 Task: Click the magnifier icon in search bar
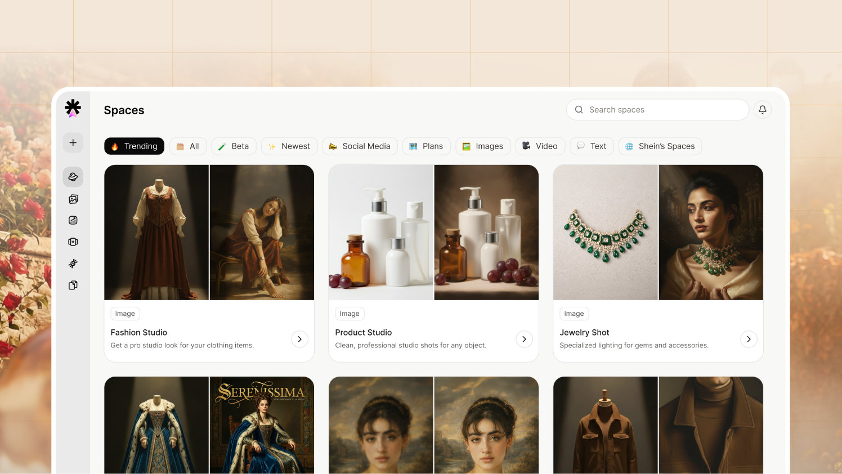click(x=579, y=110)
